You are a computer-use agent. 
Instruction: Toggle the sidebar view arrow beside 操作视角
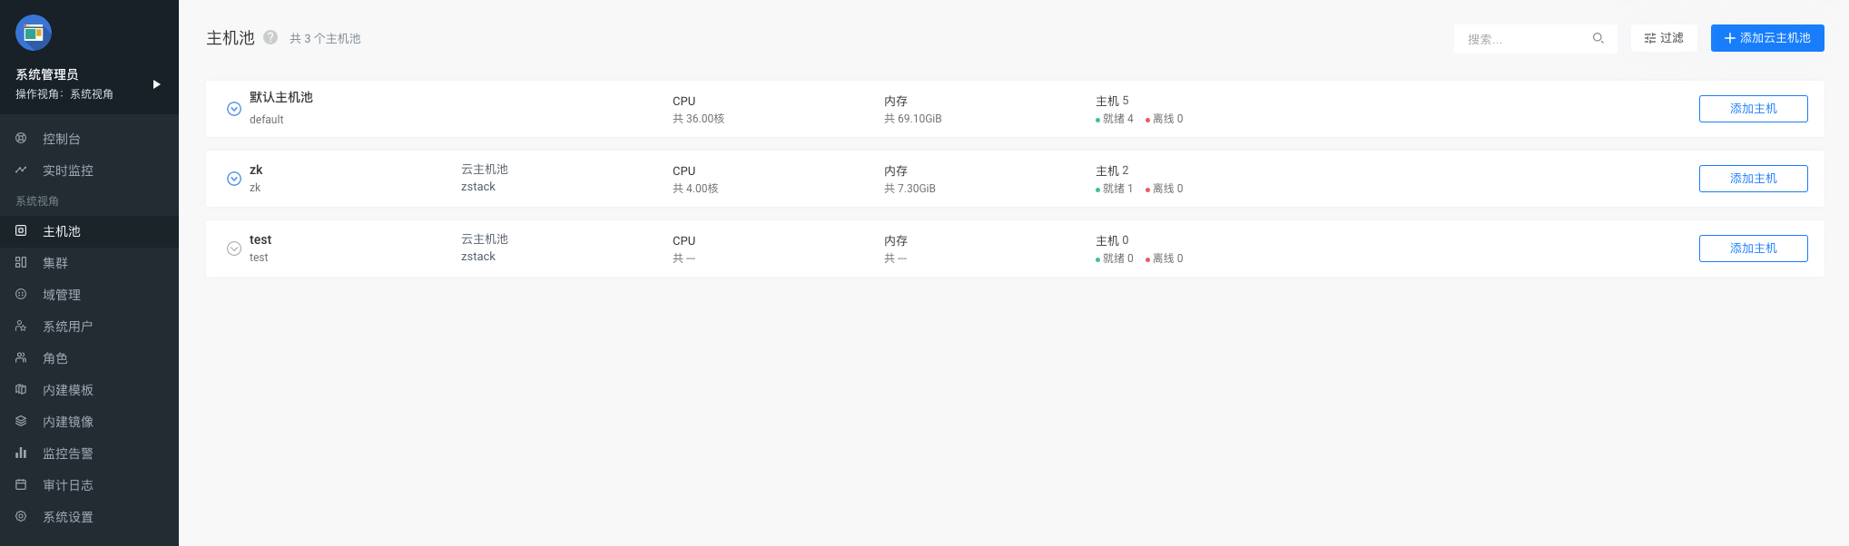[x=155, y=84]
